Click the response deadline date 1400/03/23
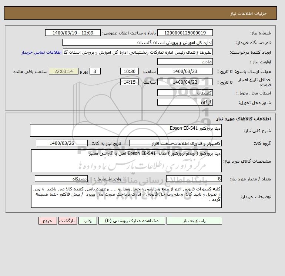 185,72
